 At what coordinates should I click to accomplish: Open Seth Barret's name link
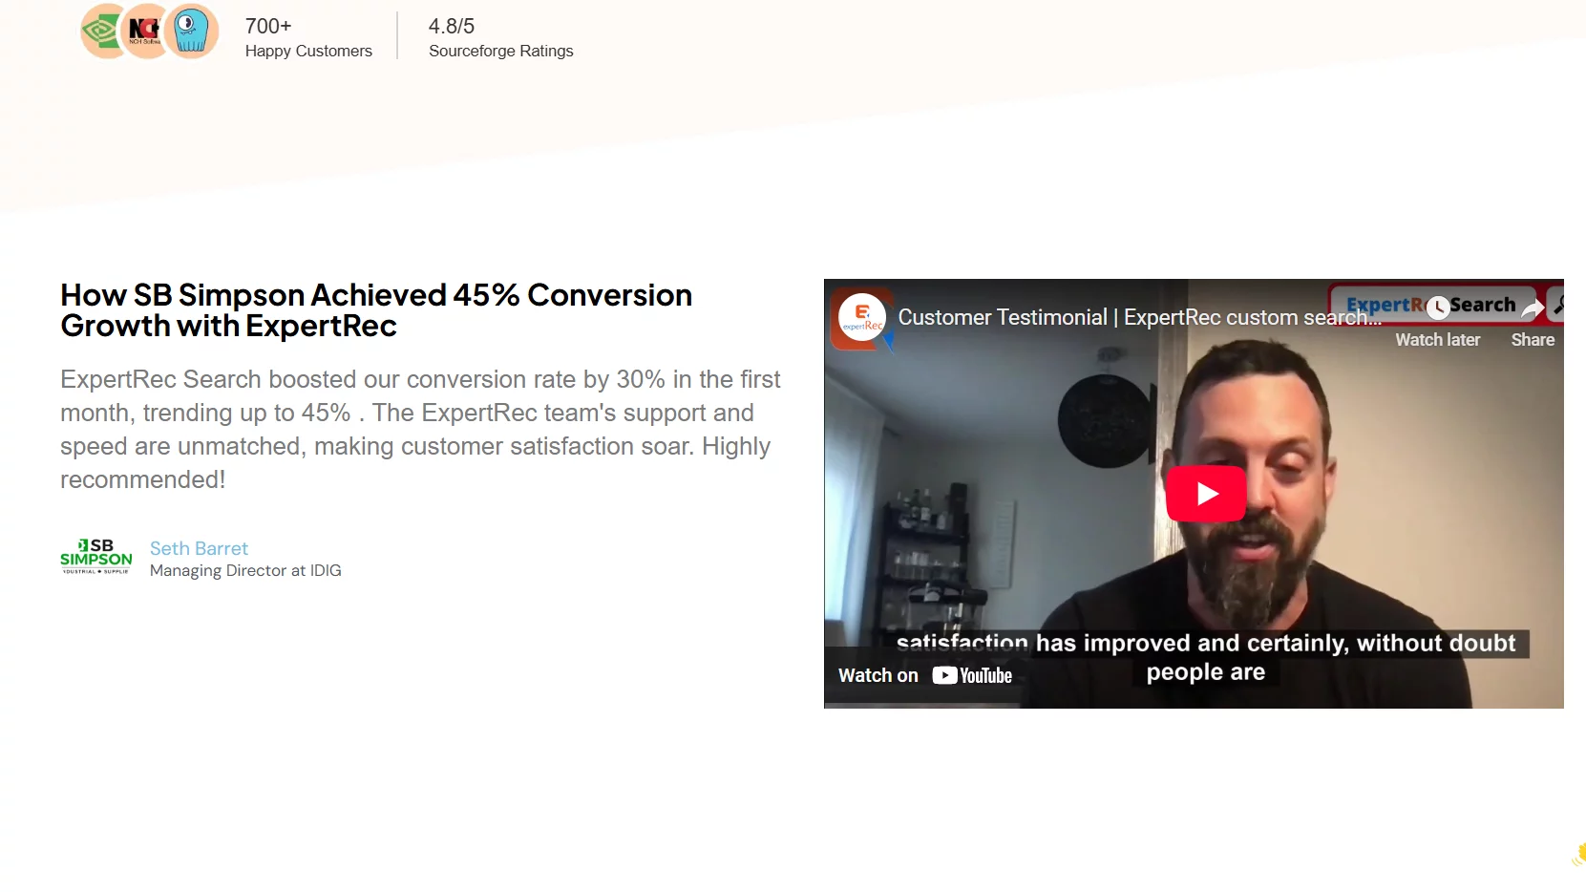pyautogui.click(x=199, y=548)
